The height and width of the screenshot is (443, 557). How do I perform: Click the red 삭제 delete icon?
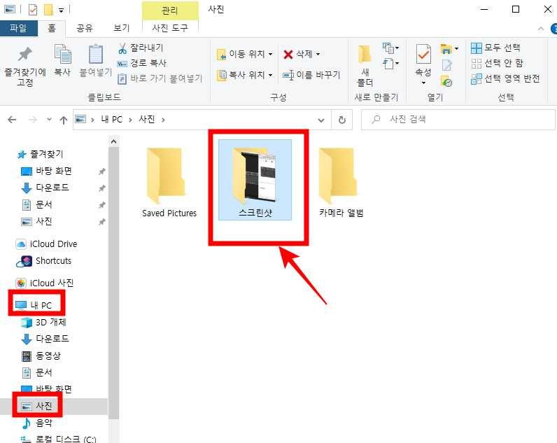[288, 55]
